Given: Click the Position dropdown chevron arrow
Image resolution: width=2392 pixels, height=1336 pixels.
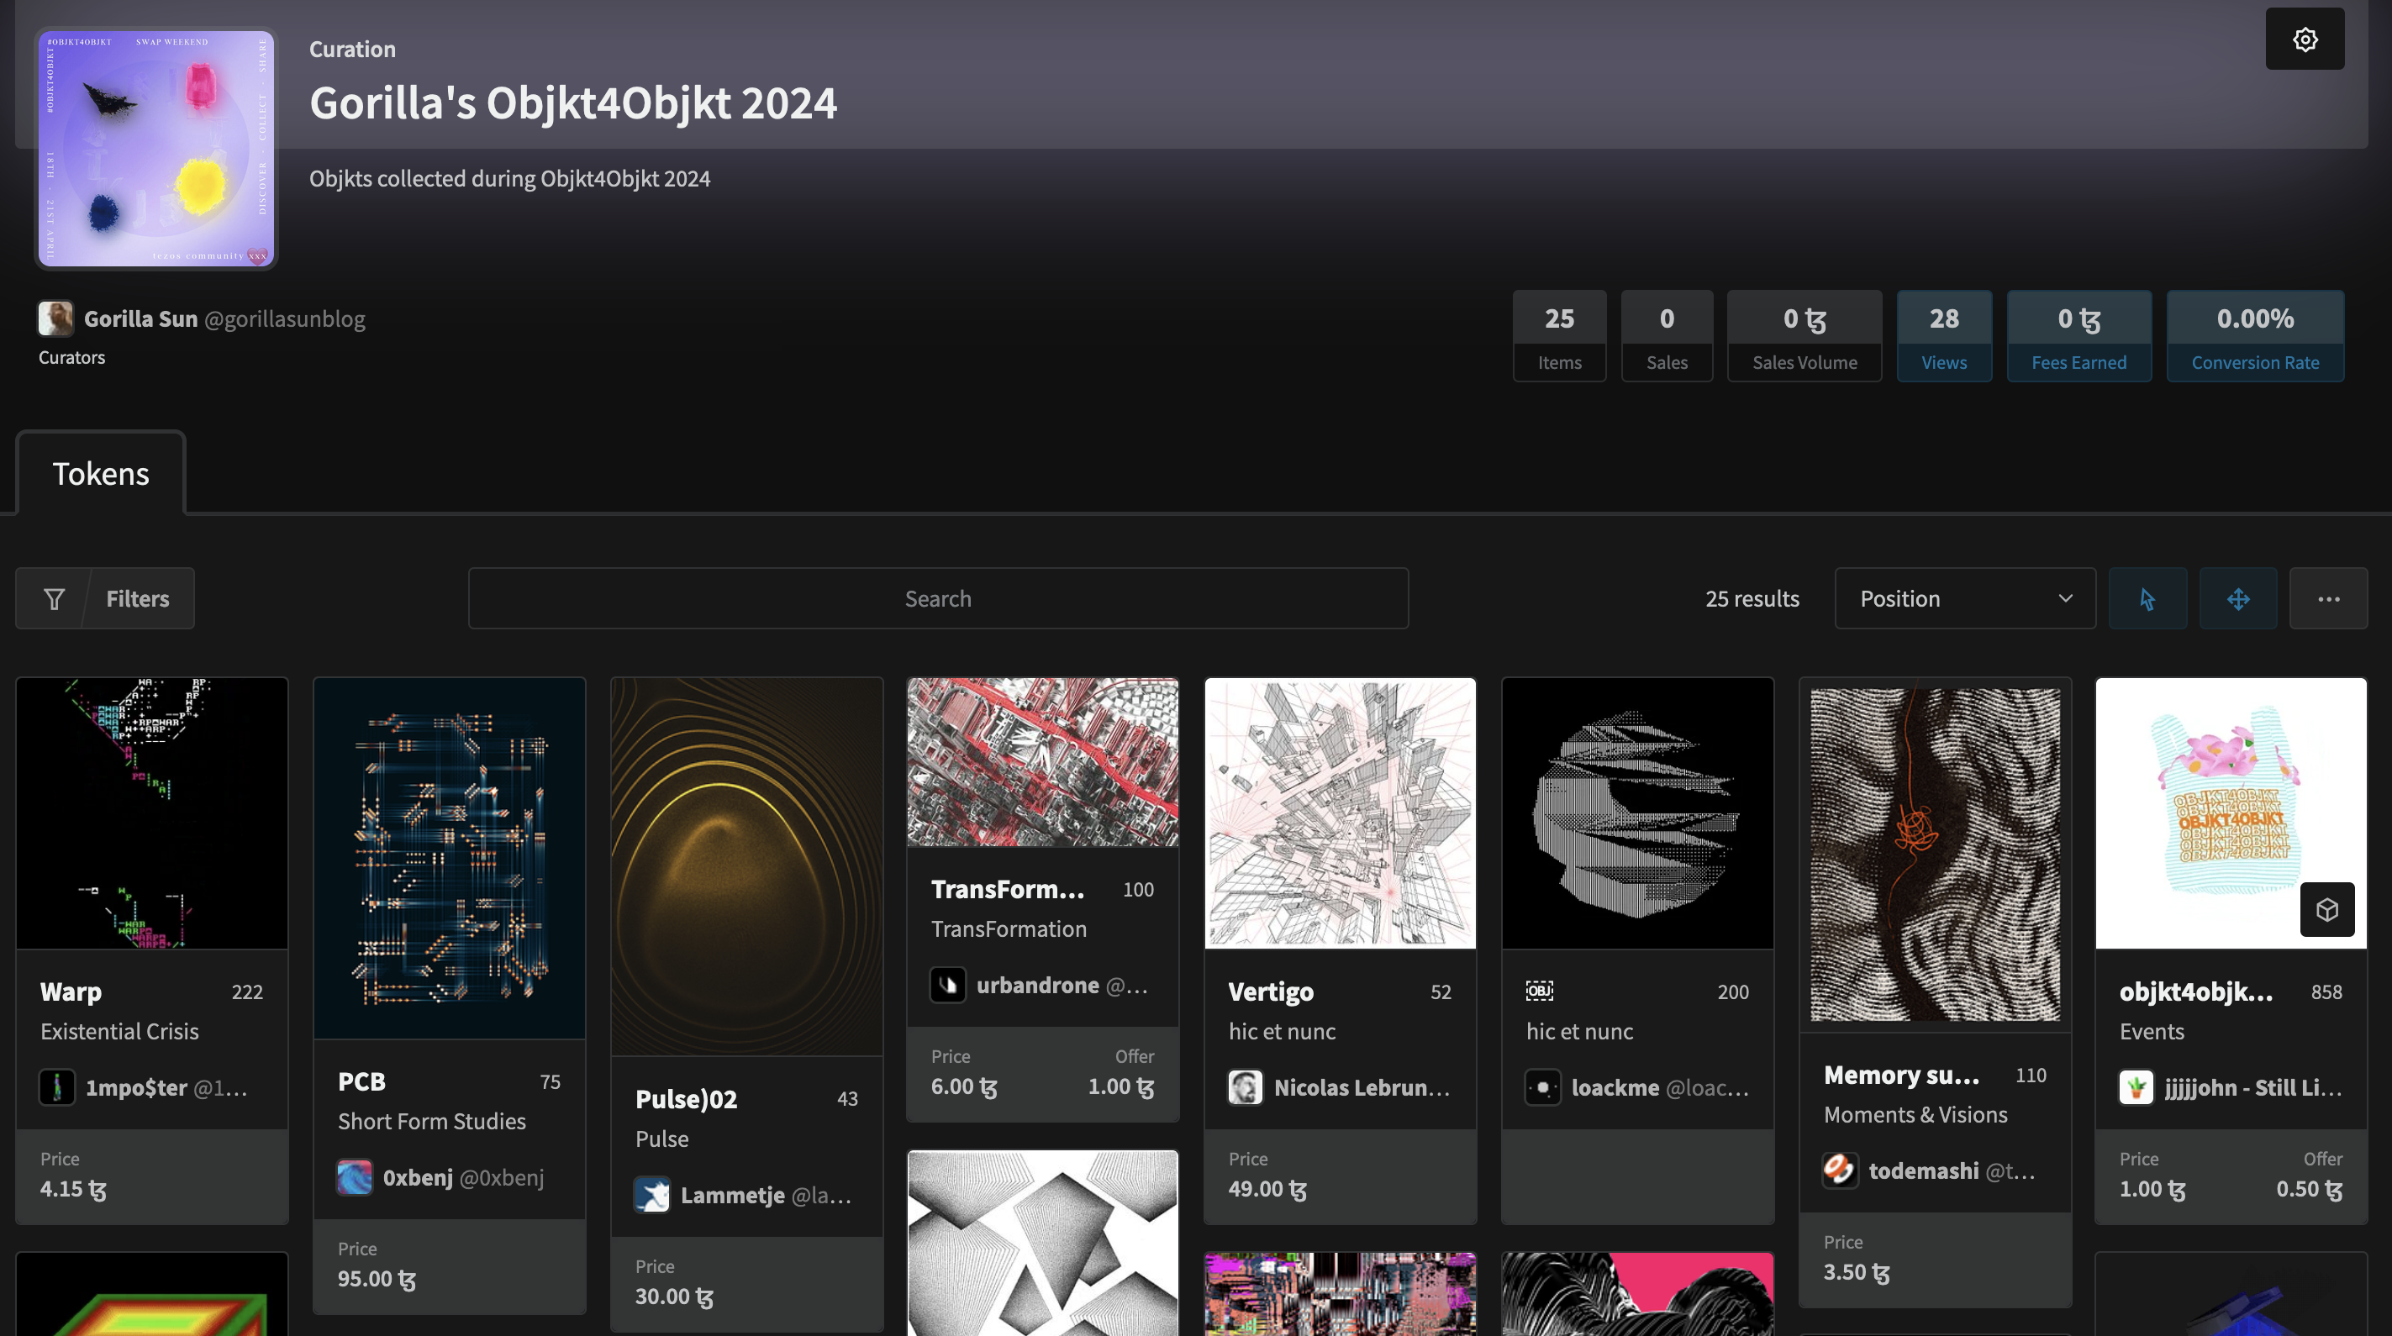Looking at the screenshot, I should [x=2065, y=599].
